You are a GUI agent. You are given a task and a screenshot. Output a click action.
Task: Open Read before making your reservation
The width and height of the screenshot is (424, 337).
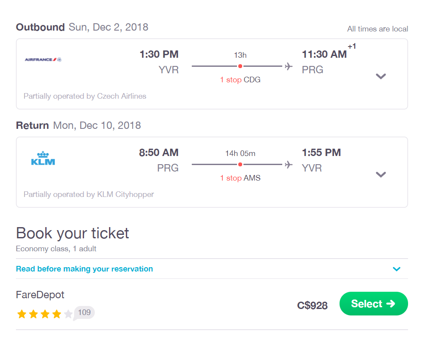click(x=84, y=269)
